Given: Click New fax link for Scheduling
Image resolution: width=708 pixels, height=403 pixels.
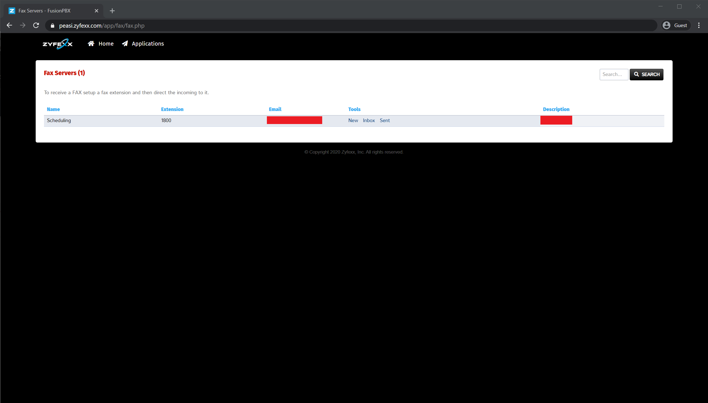Looking at the screenshot, I should click(353, 120).
